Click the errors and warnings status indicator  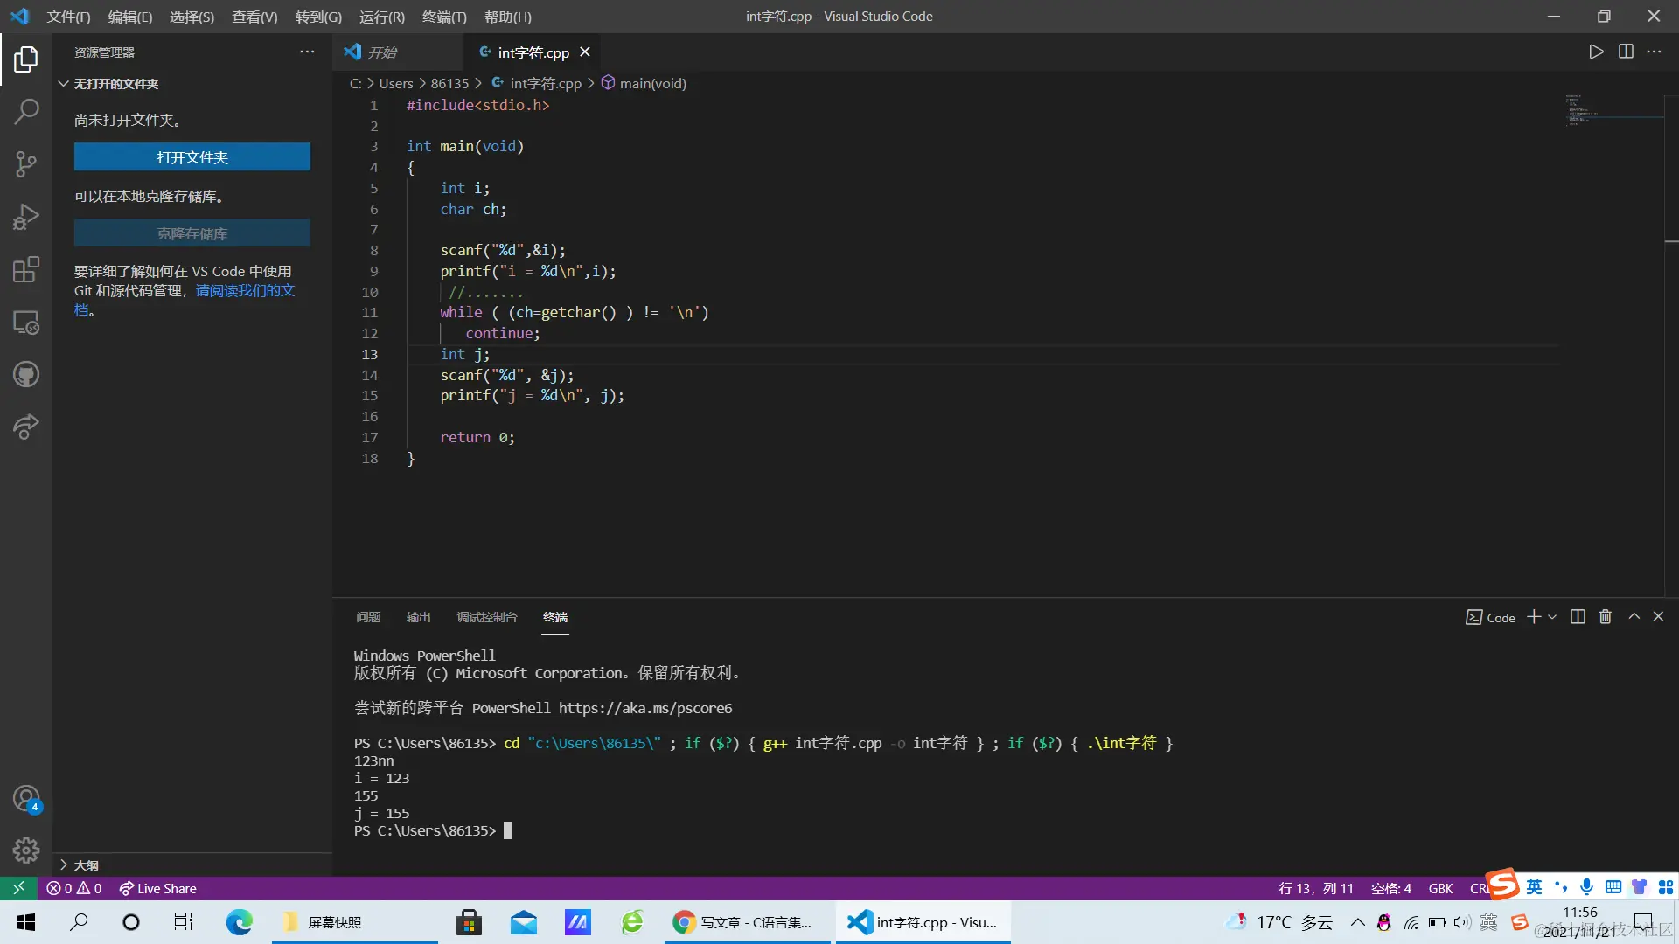[74, 888]
